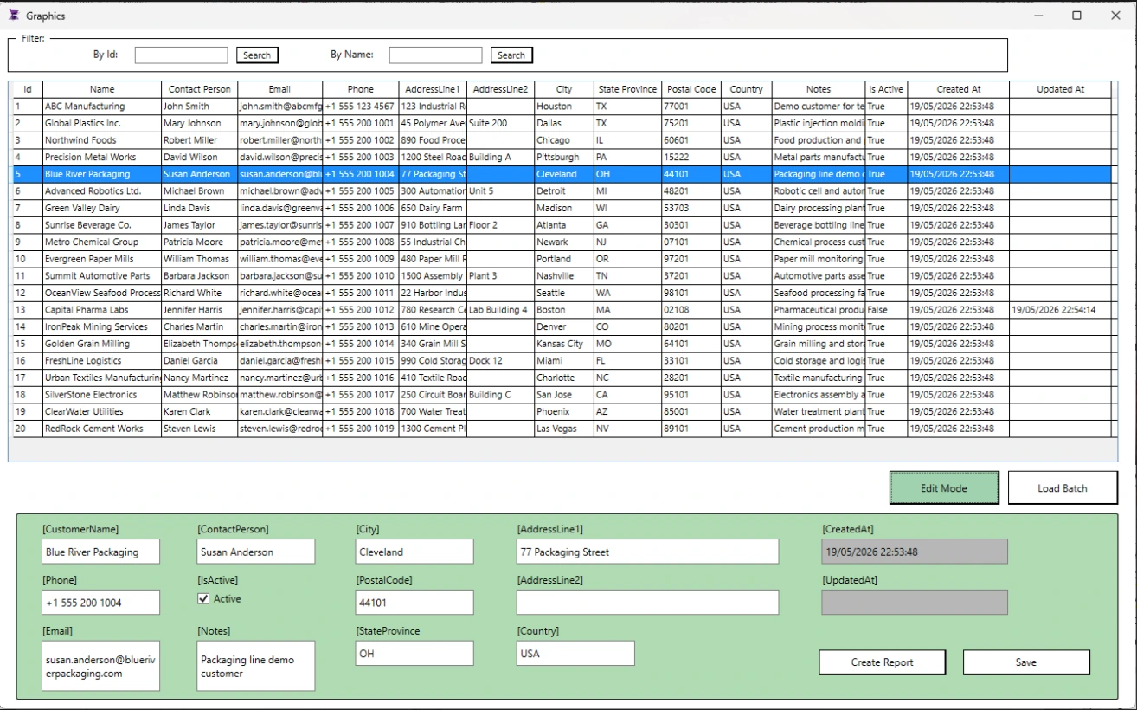Click the State Province column header
This screenshot has width=1137, height=710.
(x=627, y=89)
